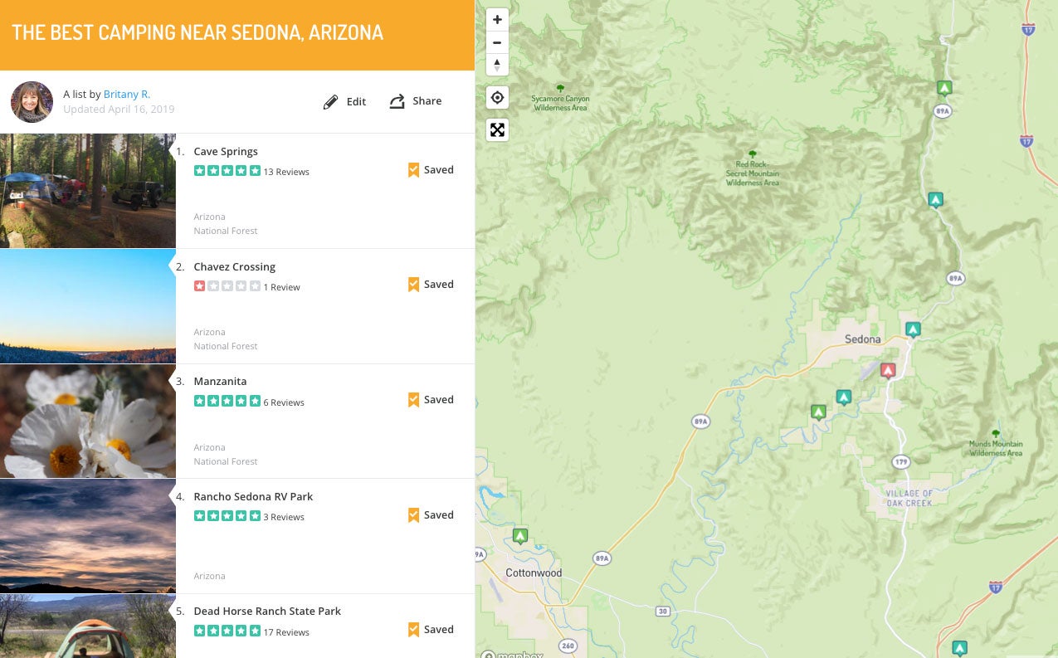Click Cave Springs 13 Reviews text
This screenshot has height=658, width=1058.
point(286,173)
